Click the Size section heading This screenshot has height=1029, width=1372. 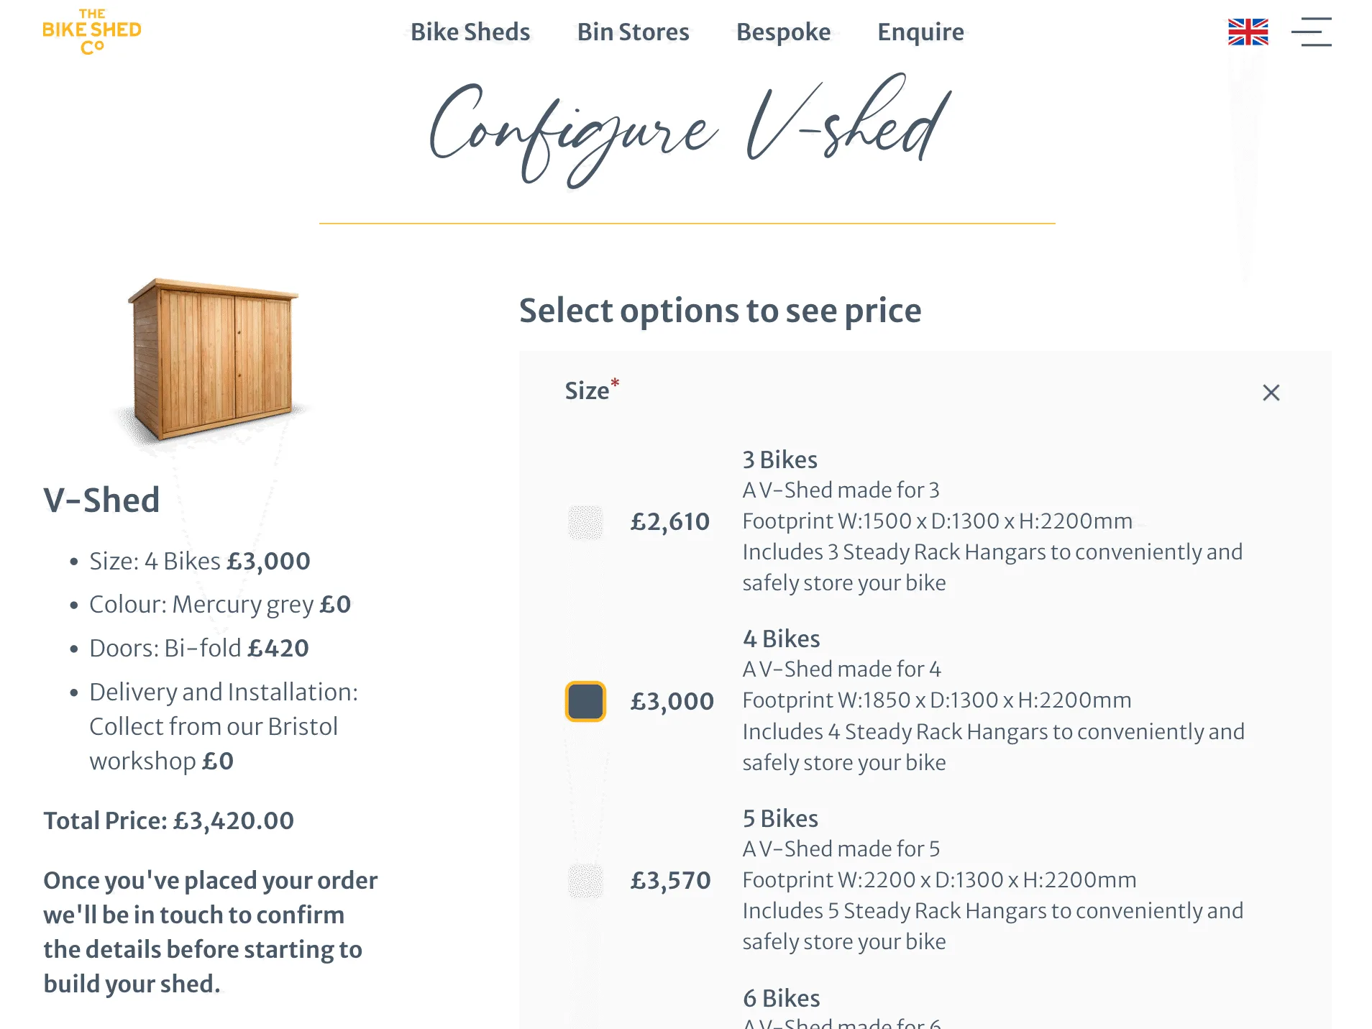point(587,391)
